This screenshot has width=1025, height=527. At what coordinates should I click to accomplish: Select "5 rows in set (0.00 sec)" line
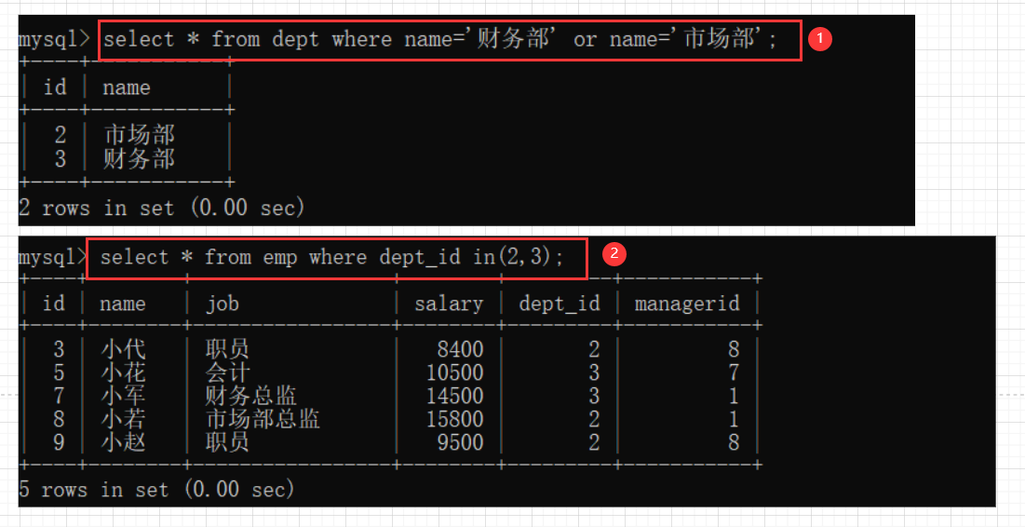[x=156, y=489]
